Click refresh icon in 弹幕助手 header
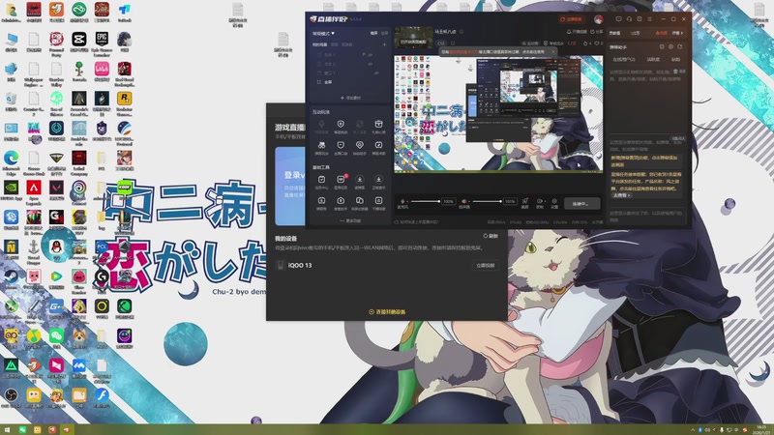Image resolution: width=774 pixels, height=435 pixels. pyautogui.click(x=680, y=46)
